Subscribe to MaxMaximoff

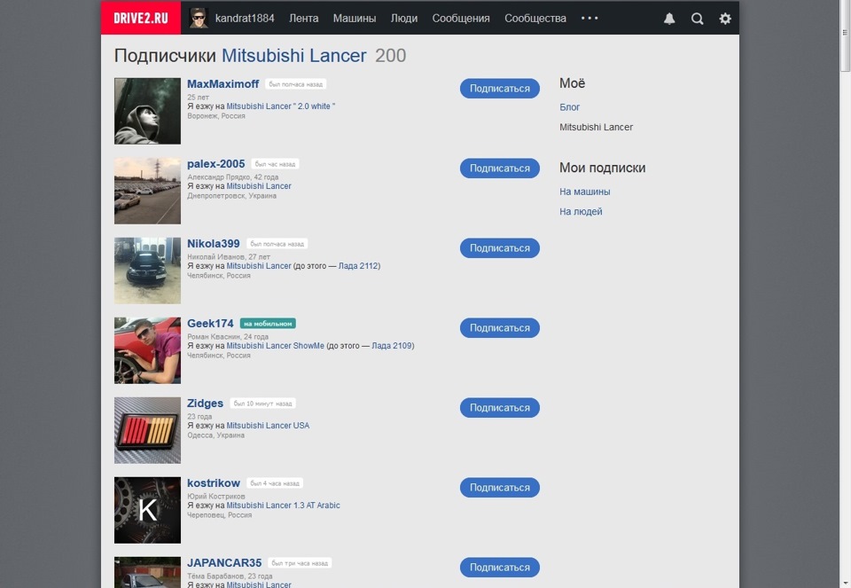[499, 89]
